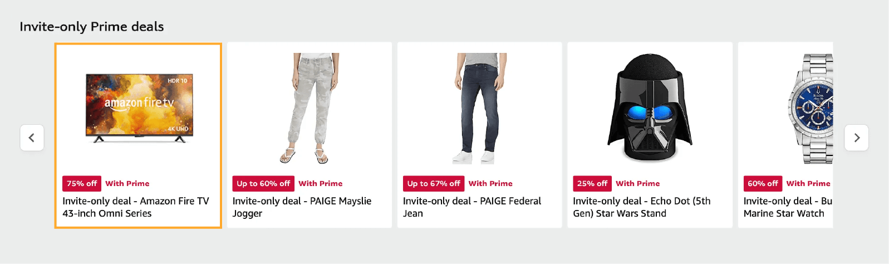
Task: Open the Darth Vader Echo Dot stand image
Action: pos(650,109)
